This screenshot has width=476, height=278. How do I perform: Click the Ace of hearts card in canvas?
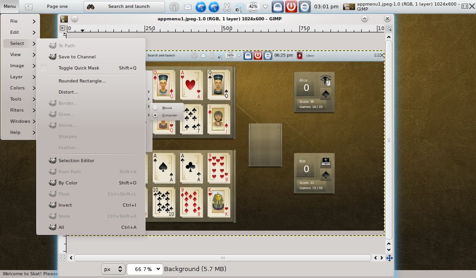click(x=191, y=85)
